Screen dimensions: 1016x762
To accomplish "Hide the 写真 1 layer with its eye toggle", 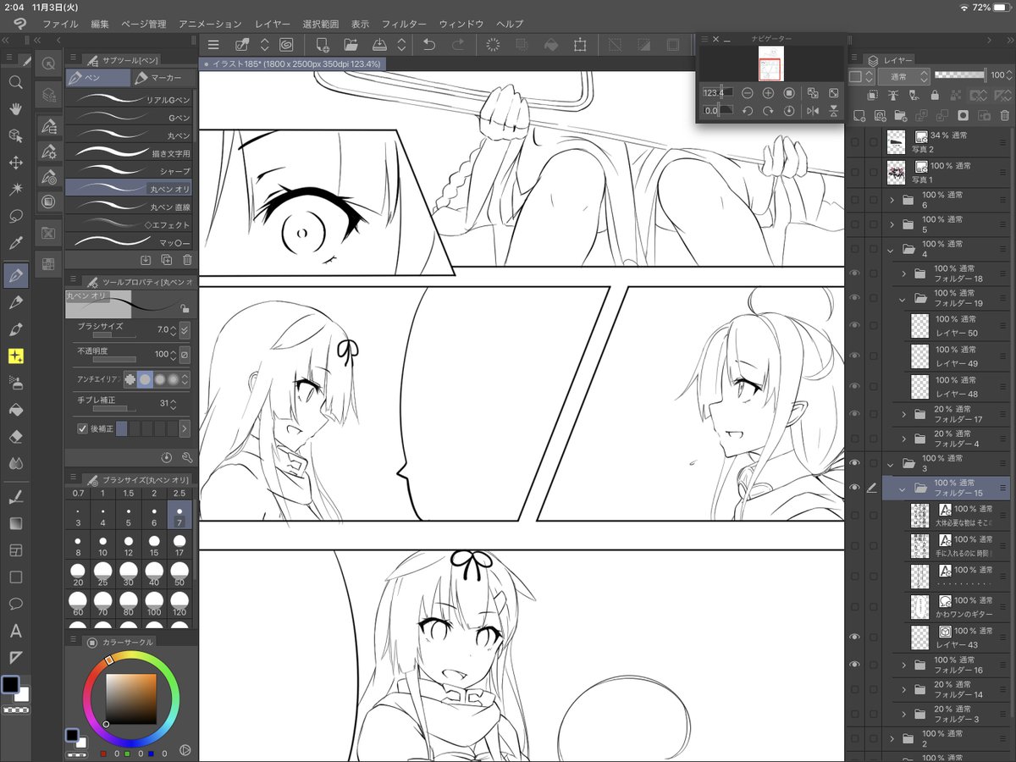I will point(855,172).
